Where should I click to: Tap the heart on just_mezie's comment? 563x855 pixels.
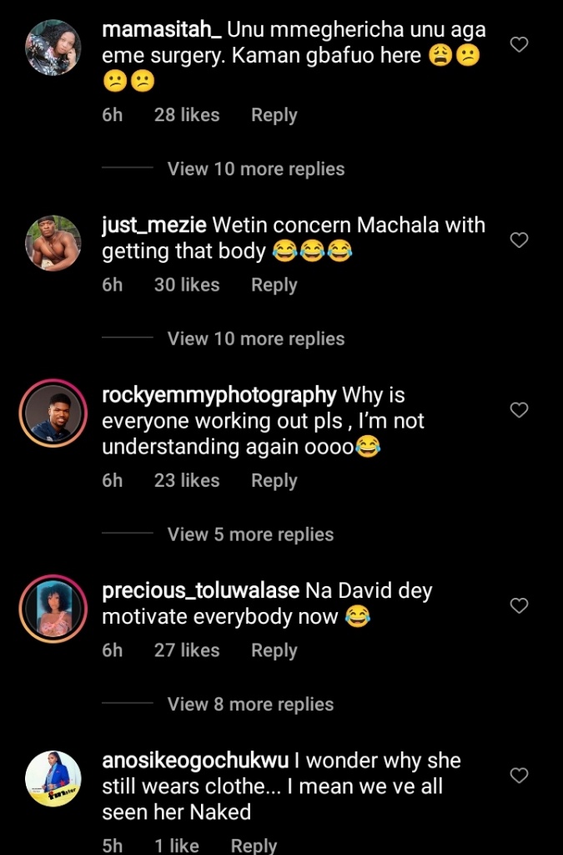pyautogui.click(x=519, y=240)
